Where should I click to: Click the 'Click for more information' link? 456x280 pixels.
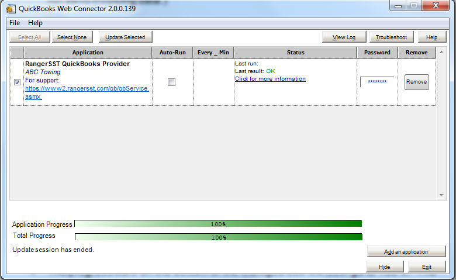(x=270, y=79)
